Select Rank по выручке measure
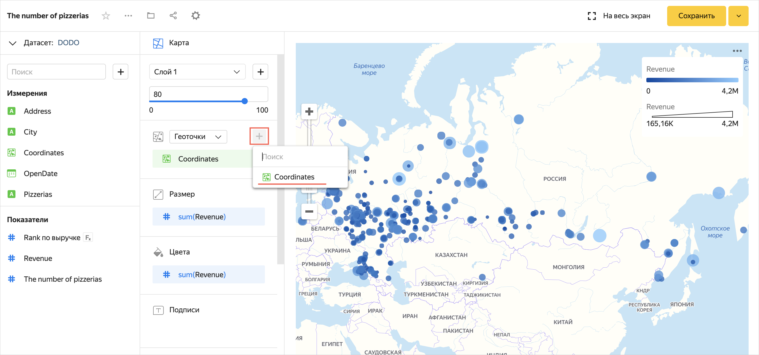 coord(52,238)
